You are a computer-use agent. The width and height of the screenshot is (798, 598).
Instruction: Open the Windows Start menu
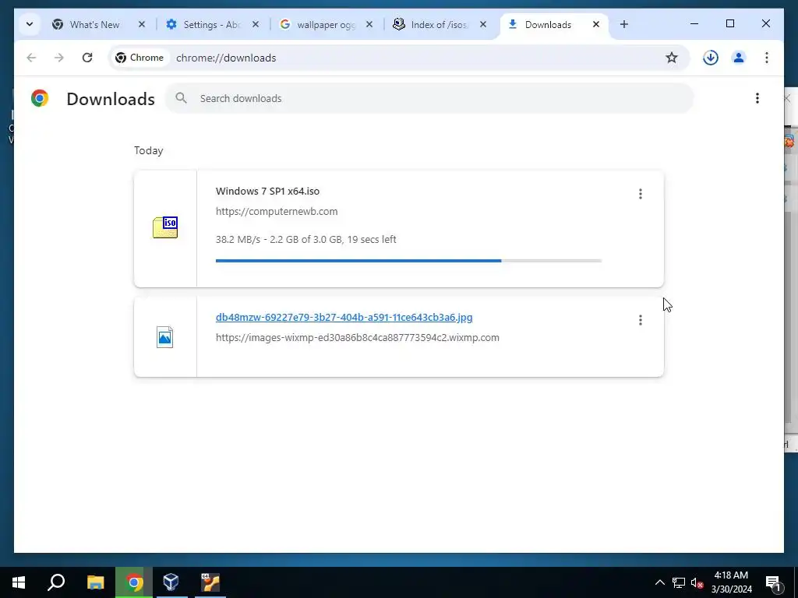pos(19,582)
